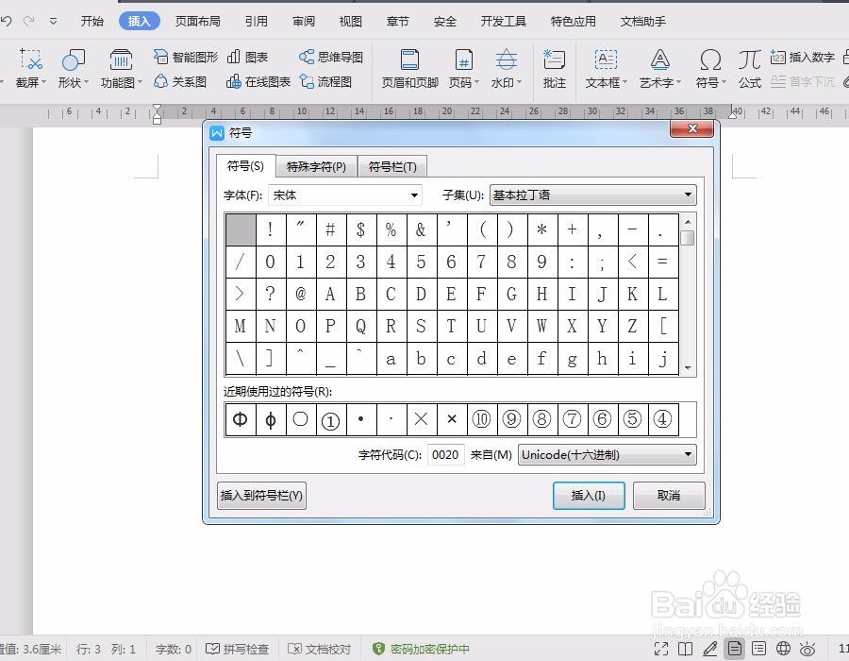849x661 pixels.
Task: Switch to 阅读版式 read mode in status bar
Action: (686, 650)
